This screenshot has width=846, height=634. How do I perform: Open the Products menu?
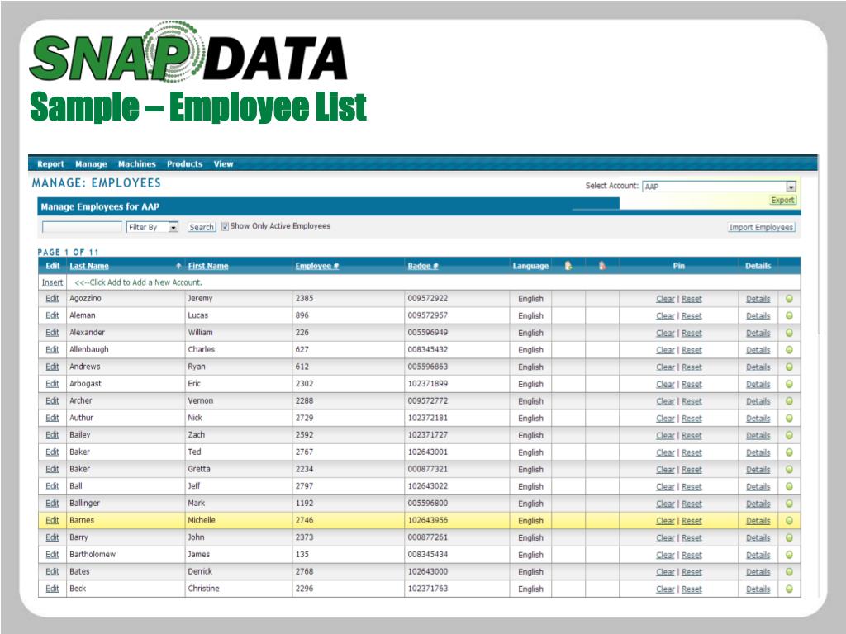coord(184,164)
